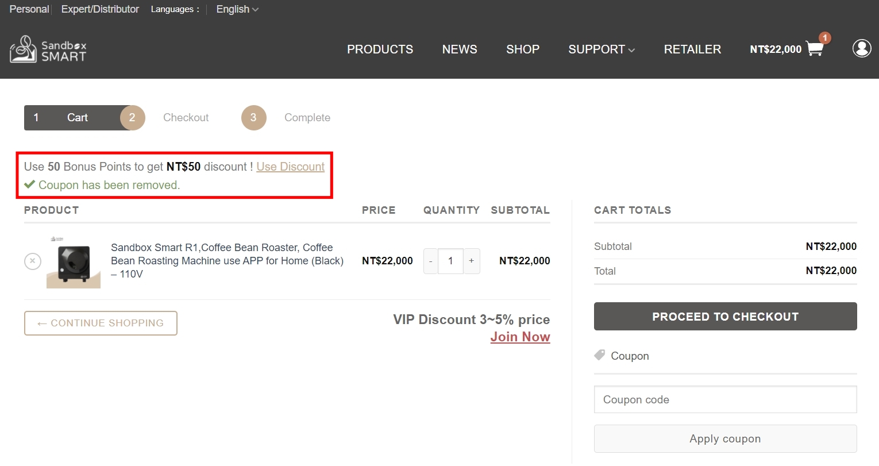The width and height of the screenshot is (879, 466).
Task: Click the 'Checkout' step label
Action: pos(186,118)
